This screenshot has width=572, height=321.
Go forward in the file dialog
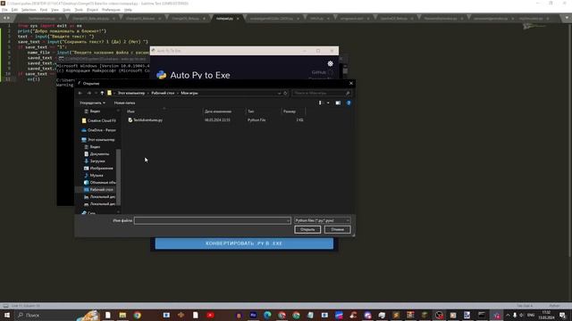coord(88,93)
